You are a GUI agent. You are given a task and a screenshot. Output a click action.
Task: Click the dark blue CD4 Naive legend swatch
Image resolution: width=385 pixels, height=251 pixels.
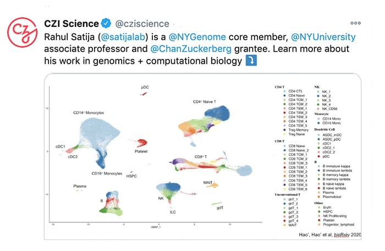click(x=284, y=96)
